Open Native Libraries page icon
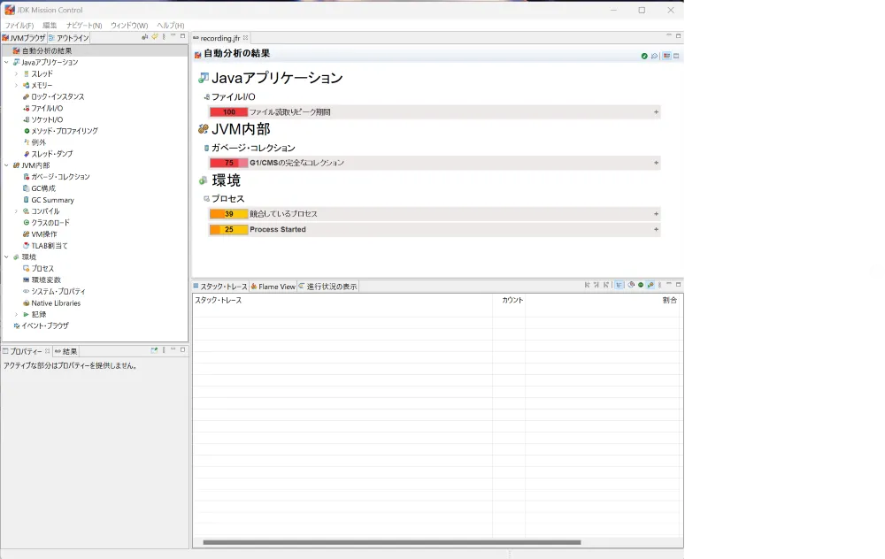The width and height of the screenshot is (885, 559). (26, 302)
